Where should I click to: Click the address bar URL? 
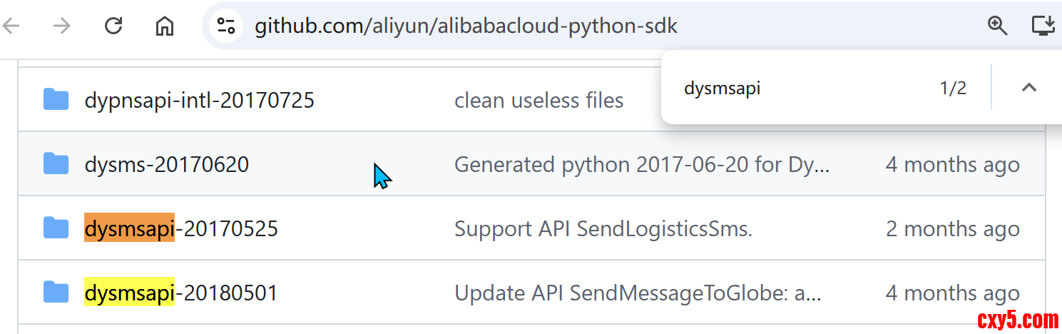click(x=466, y=26)
